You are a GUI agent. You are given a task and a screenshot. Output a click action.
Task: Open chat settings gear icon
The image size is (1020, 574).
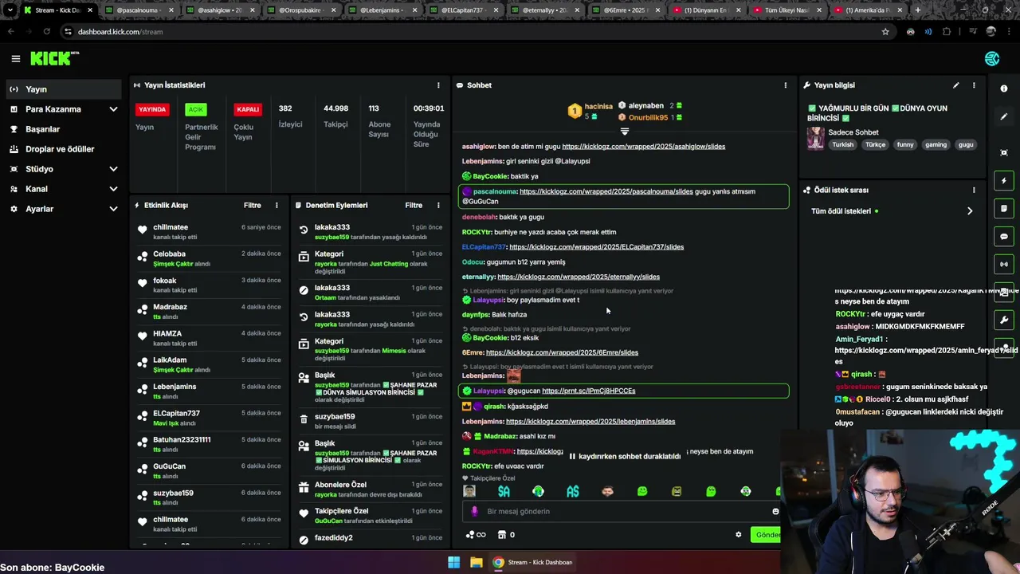[x=738, y=535]
